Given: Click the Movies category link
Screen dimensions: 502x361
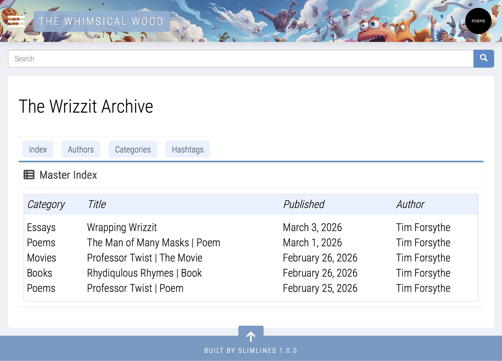Looking at the screenshot, I should click(x=41, y=258).
